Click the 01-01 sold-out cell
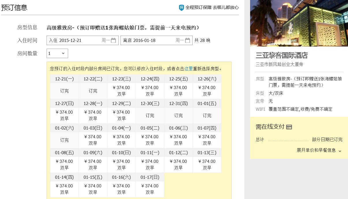 click(207, 115)
